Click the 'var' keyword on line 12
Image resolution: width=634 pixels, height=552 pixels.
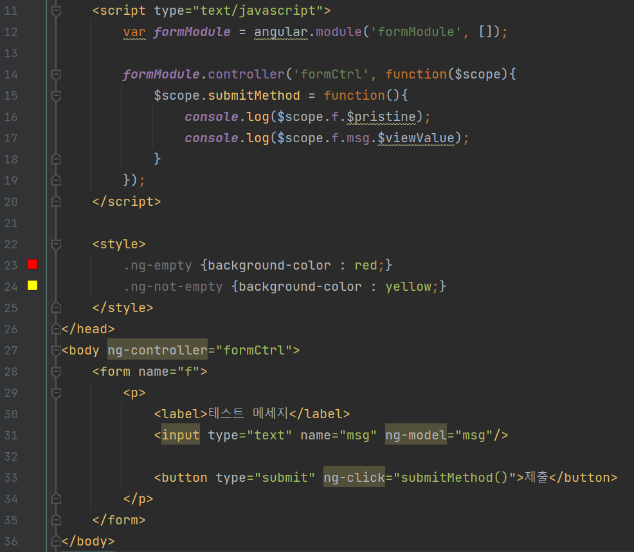pyautogui.click(x=134, y=32)
